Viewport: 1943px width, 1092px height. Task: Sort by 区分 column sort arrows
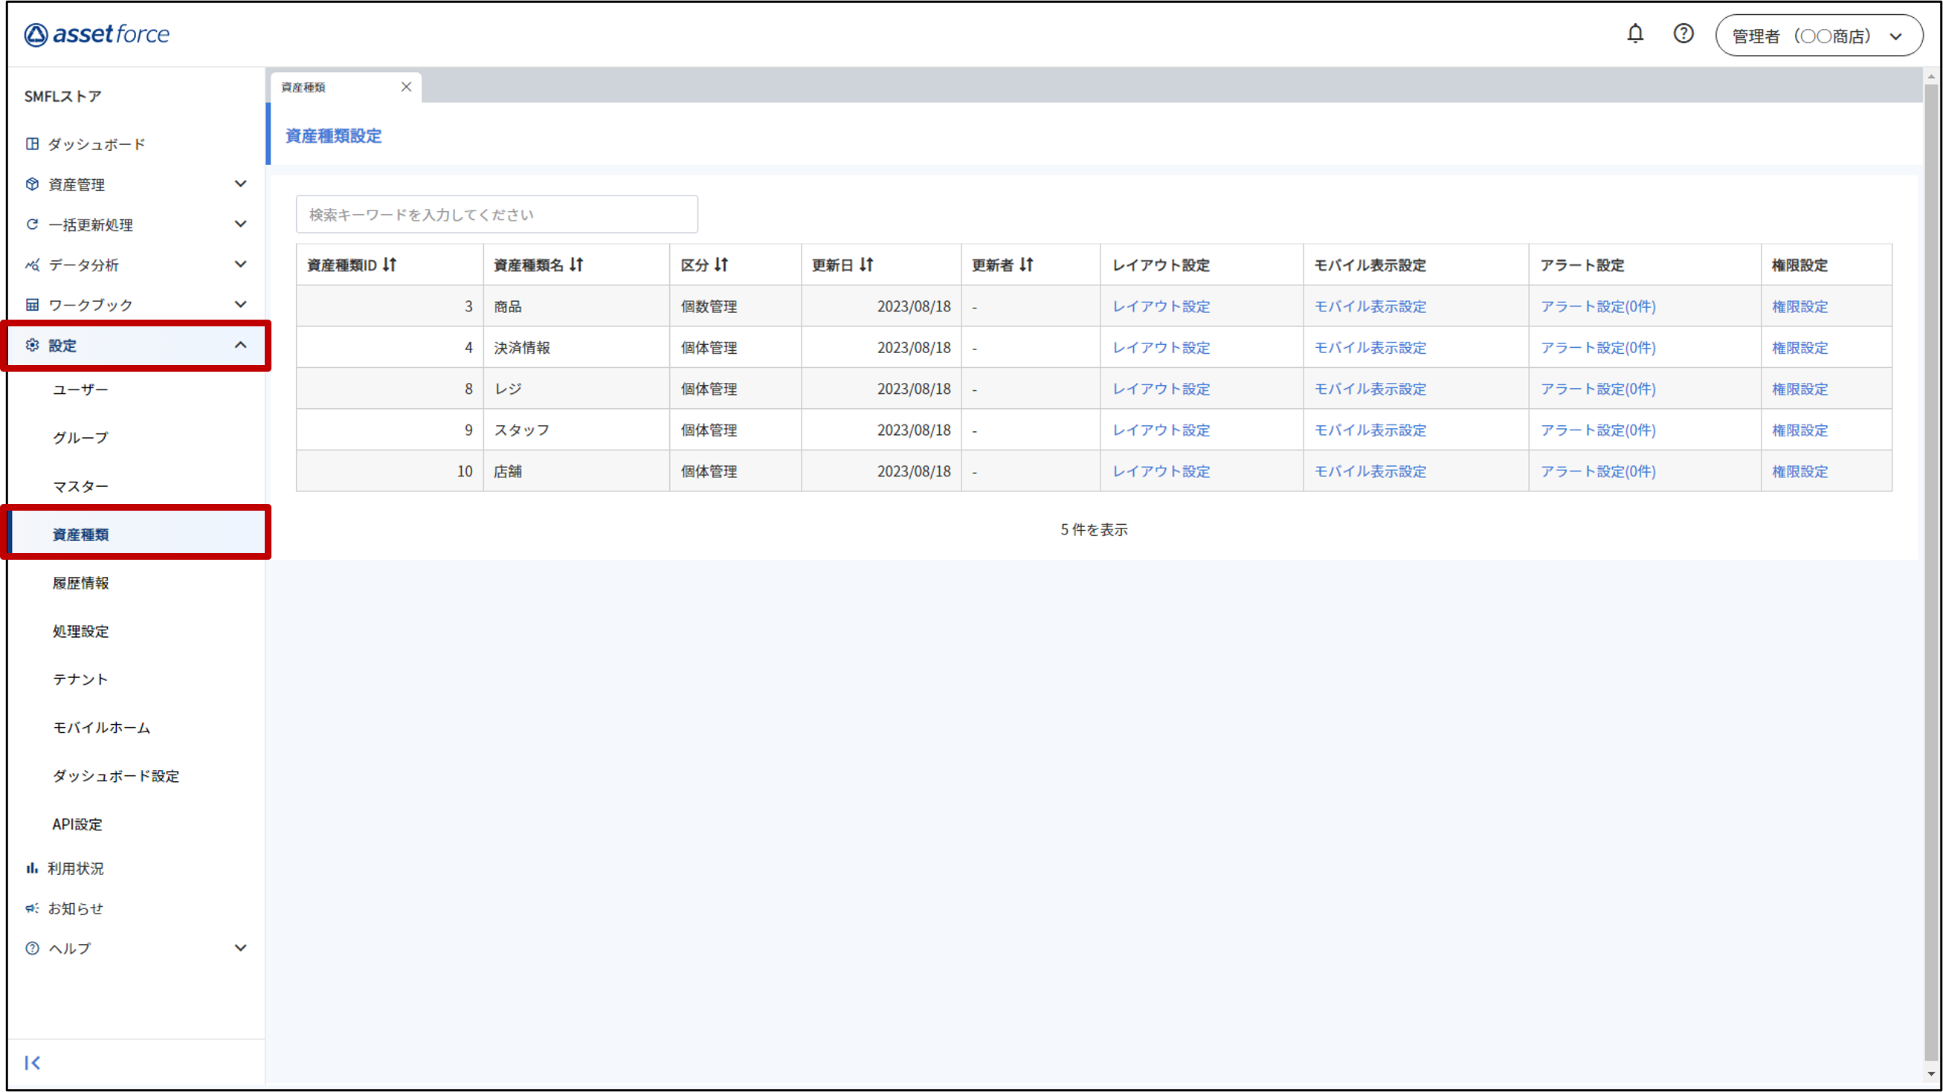(x=721, y=265)
